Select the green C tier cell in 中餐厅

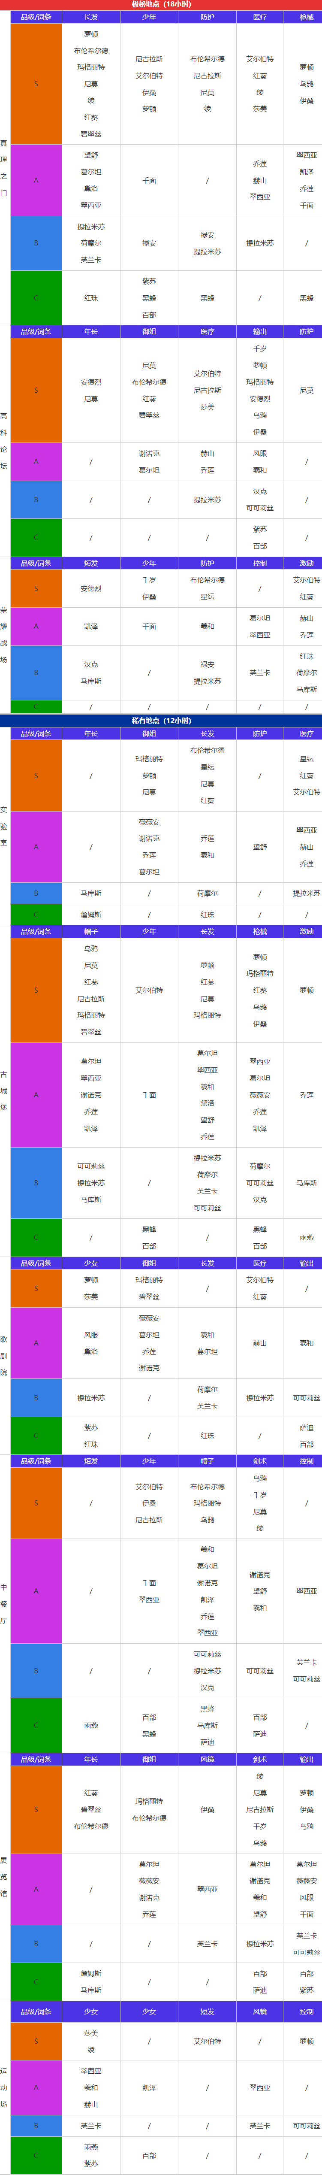tap(36, 1726)
